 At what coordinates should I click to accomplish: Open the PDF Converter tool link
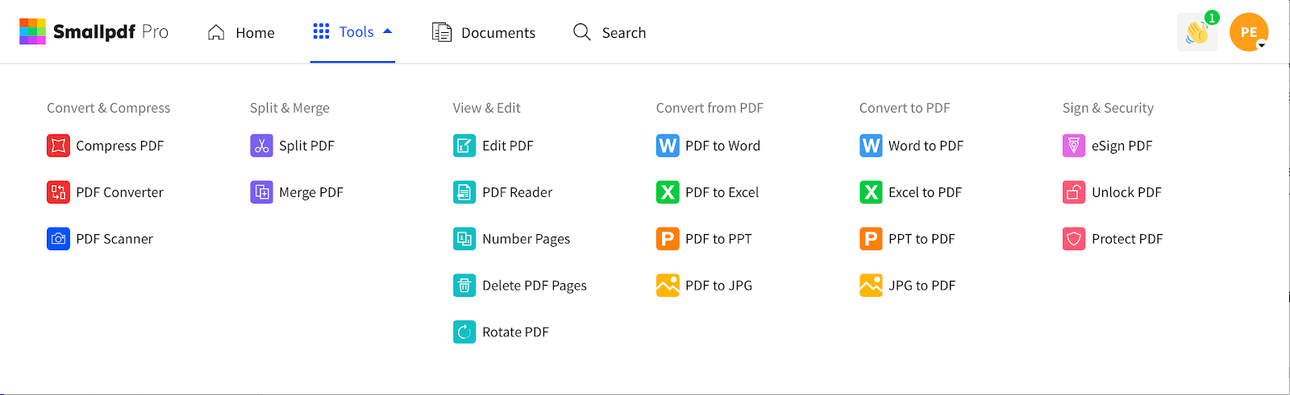(x=120, y=192)
